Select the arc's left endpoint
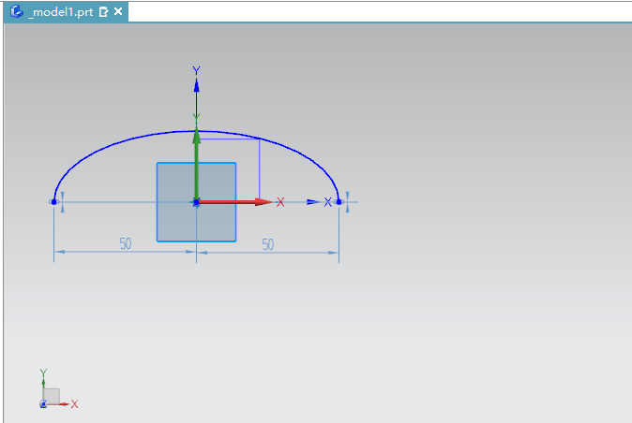The width and height of the screenshot is (632, 423). (x=54, y=201)
